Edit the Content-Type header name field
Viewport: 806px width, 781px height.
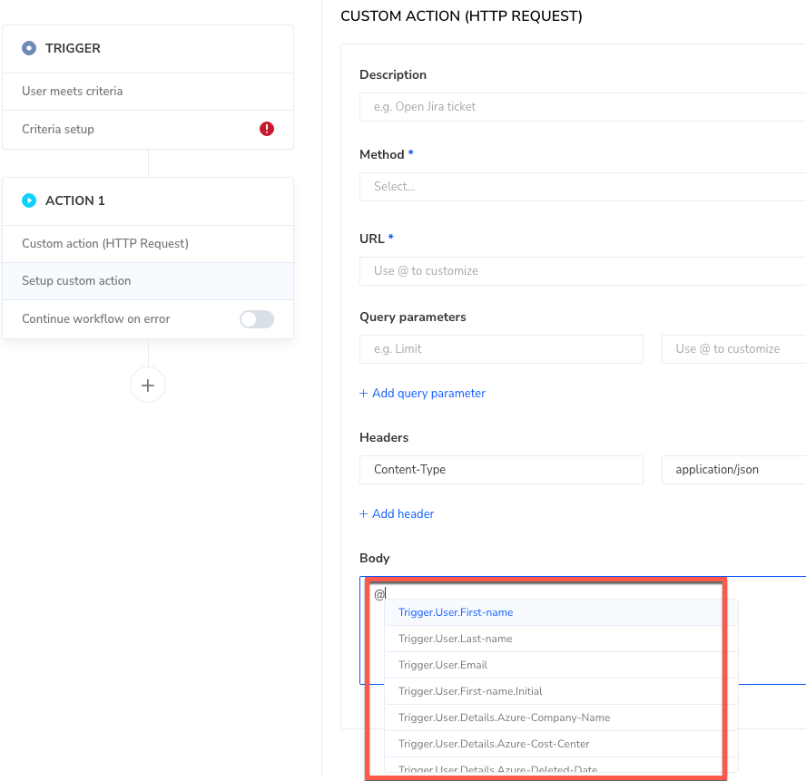501,470
